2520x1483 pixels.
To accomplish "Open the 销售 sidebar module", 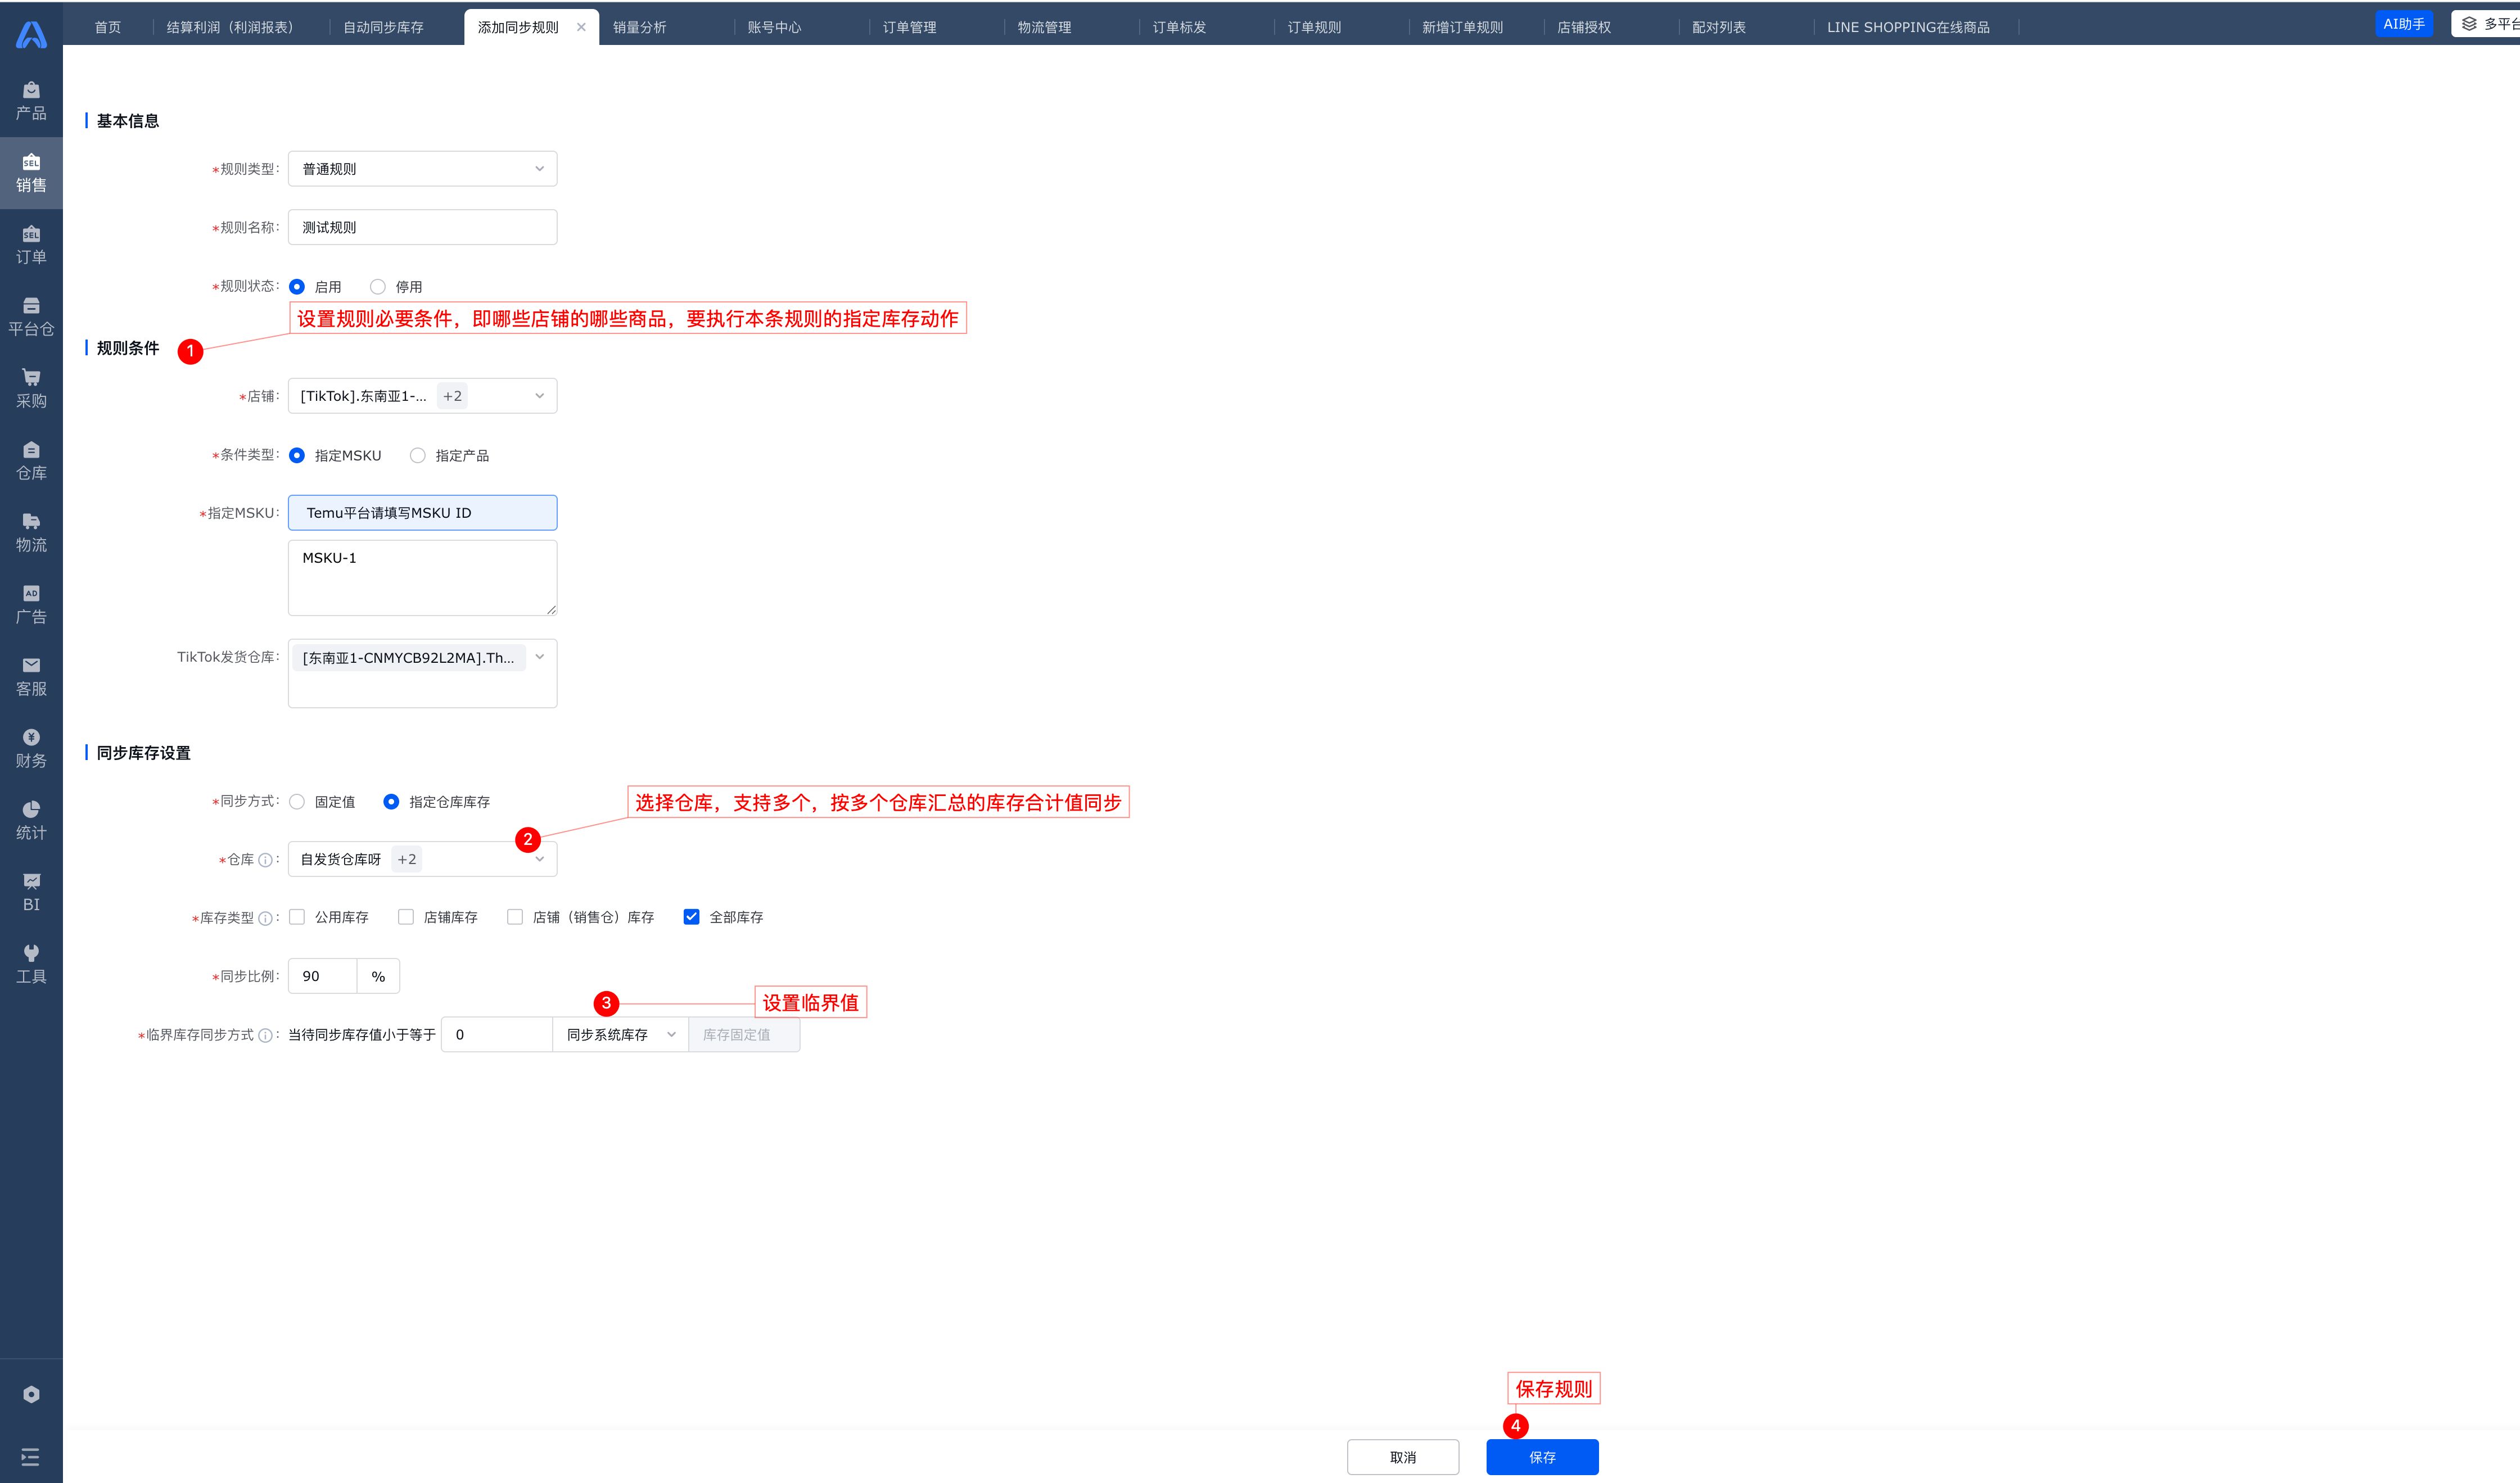I will (31, 173).
